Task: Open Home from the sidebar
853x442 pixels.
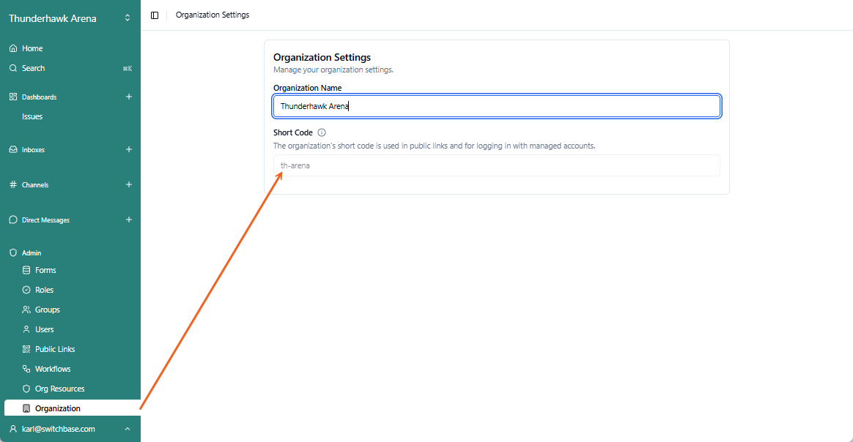Action: pos(32,48)
